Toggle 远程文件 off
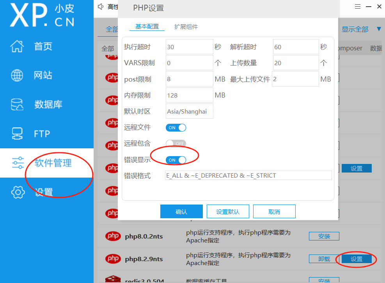Screen dimensions: 385x283 tap(176, 127)
